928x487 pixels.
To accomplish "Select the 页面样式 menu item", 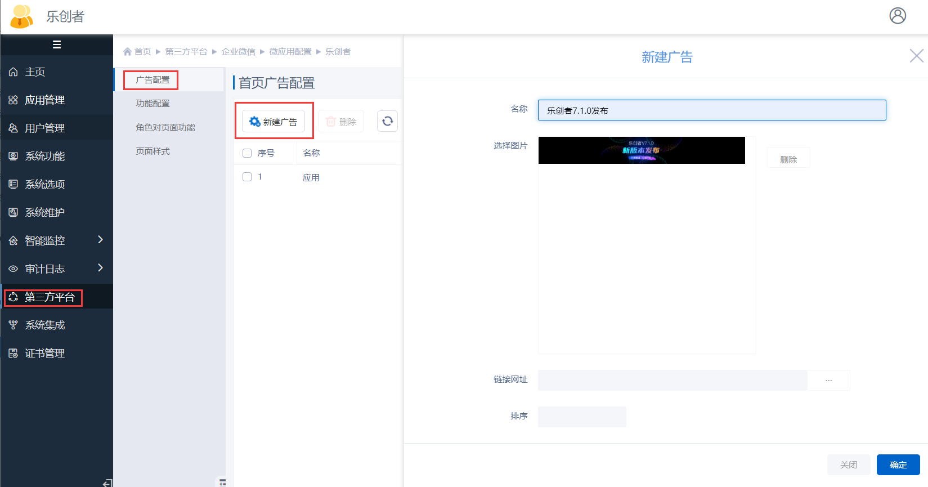I will (x=153, y=151).
